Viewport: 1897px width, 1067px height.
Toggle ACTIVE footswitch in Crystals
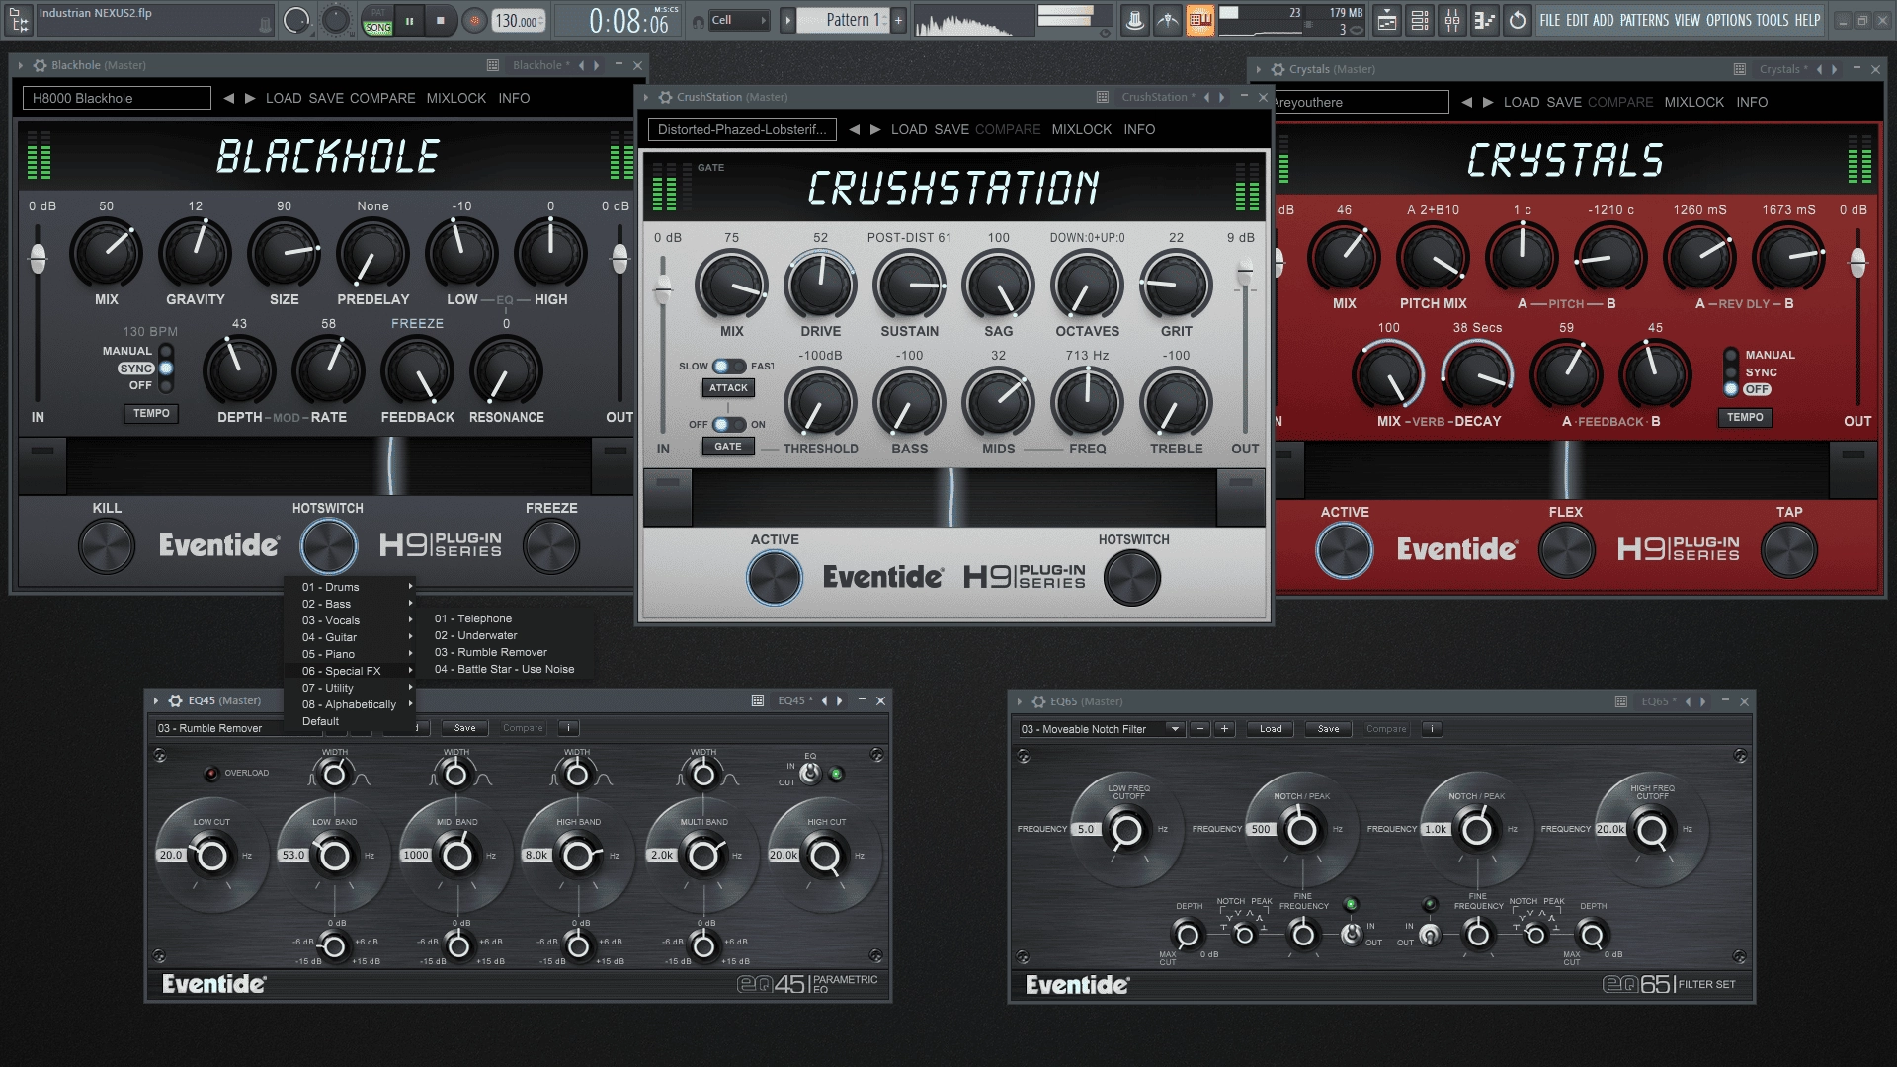pyautogui.click(x=1345, y=550)
